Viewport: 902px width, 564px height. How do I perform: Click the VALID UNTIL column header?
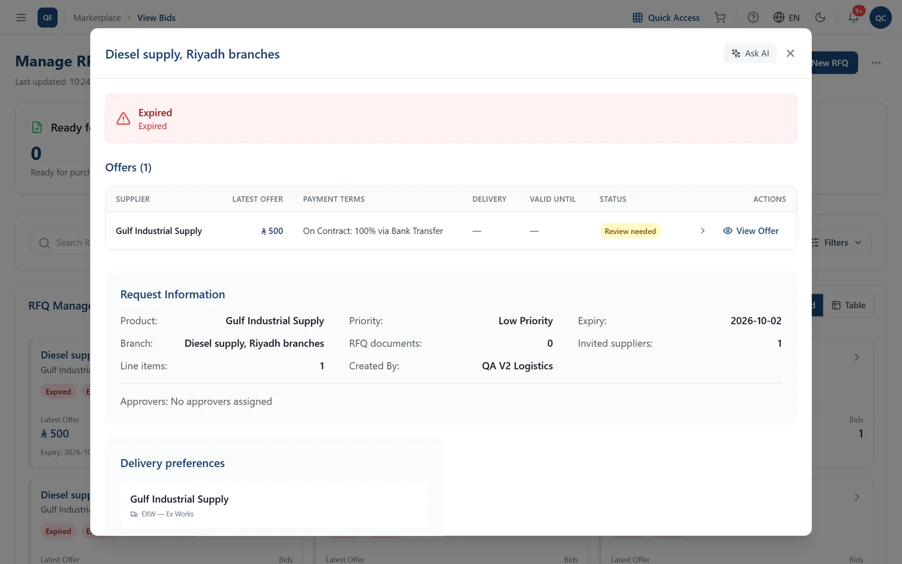pyautogui.click(x=552, y=199)
